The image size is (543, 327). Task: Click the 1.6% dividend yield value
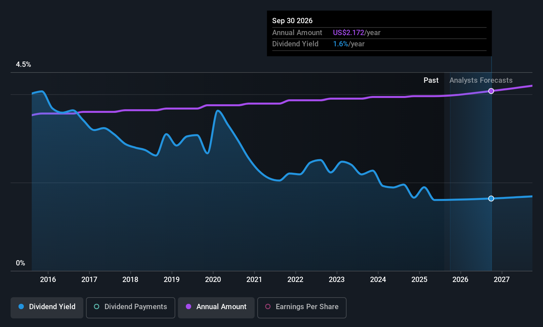pyautogui.click(x=341, y=44)
